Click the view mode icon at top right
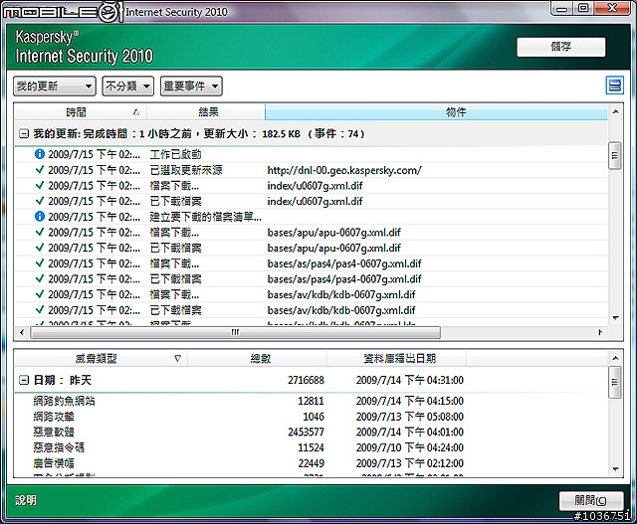Image resolution: width=637 pixels, height=524 pixels. (615, 86)
